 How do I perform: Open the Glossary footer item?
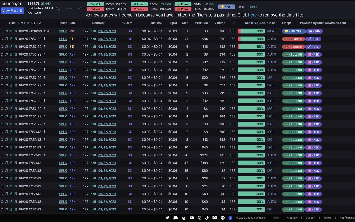(292, 218)
